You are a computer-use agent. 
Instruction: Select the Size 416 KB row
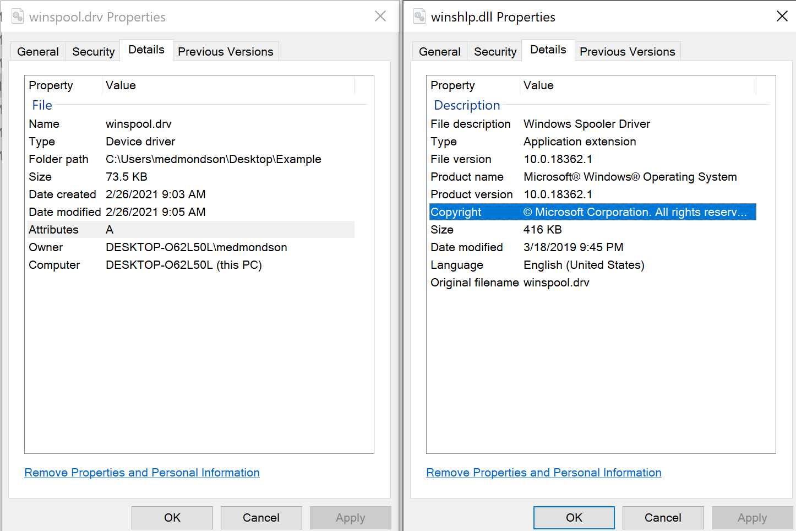click(592, 230)
